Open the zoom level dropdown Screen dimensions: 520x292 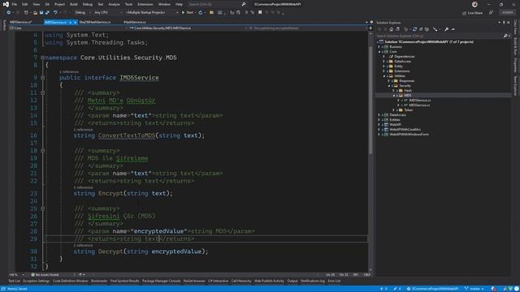[x=17, y=275]
